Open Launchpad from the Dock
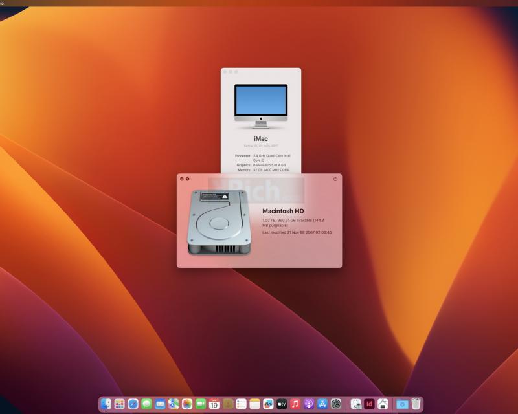Image resolution: width=518 pixels, height=414 pixels. point(120,404)
